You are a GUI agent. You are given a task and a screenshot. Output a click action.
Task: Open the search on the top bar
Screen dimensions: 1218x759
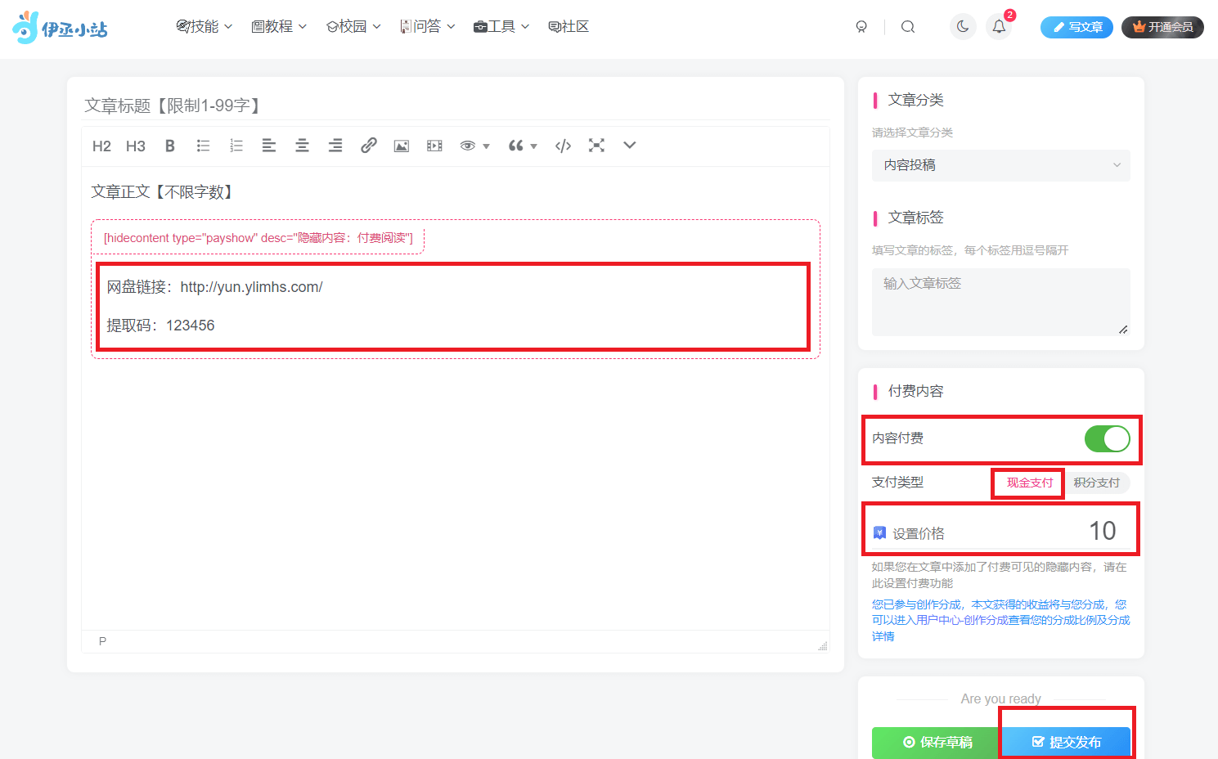click(x=908, y=26)
